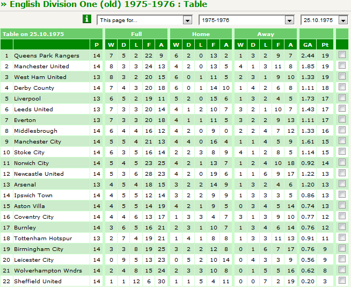Select the Away section header
Image resolution: width=351 pixels, height=287 pixels.
click(x=266, y=34)
